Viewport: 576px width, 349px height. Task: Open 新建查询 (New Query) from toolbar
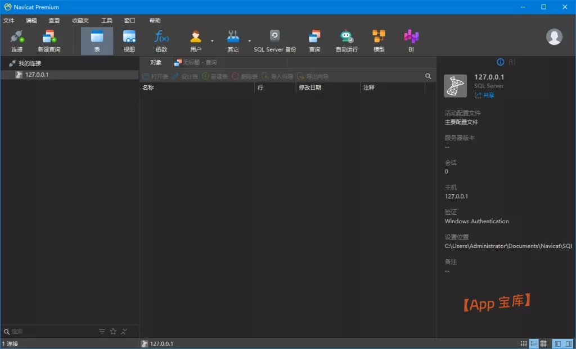(49, 41)
